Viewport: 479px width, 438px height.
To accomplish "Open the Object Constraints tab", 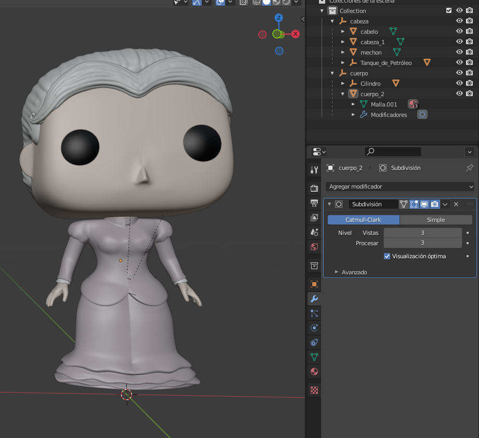I will [314, 342].
